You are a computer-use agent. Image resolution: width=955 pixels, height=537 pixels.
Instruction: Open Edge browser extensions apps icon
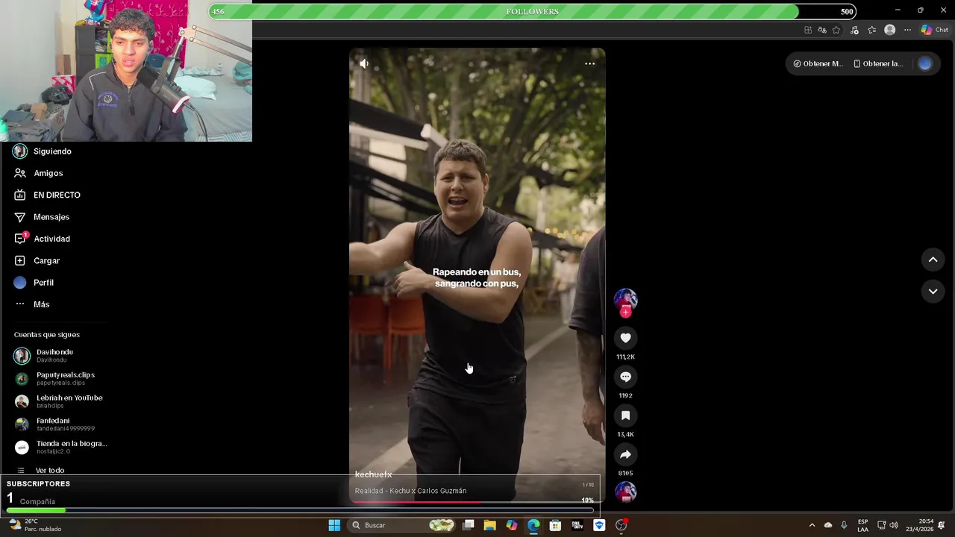click(x=808, y=30)
